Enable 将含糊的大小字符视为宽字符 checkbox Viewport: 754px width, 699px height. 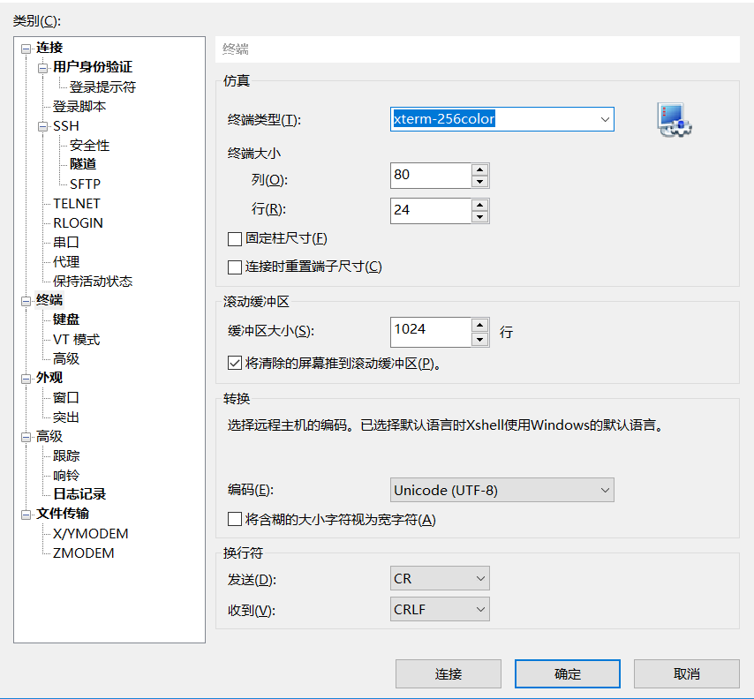coord(235,519)
